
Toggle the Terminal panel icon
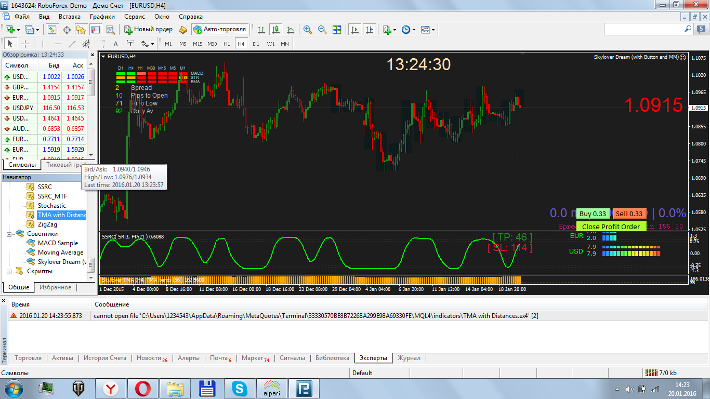coord(96,30)
